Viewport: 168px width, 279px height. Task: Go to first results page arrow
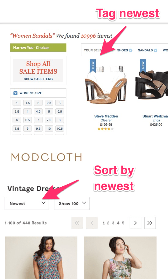tap(77, 223)
